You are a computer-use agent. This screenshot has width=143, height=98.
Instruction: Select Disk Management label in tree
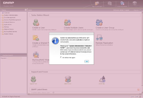click(x=10, y=18)
